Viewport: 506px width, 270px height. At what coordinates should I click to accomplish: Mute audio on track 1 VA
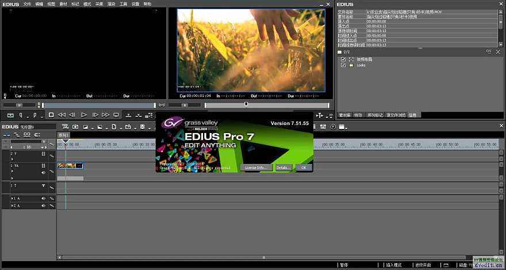44,173
